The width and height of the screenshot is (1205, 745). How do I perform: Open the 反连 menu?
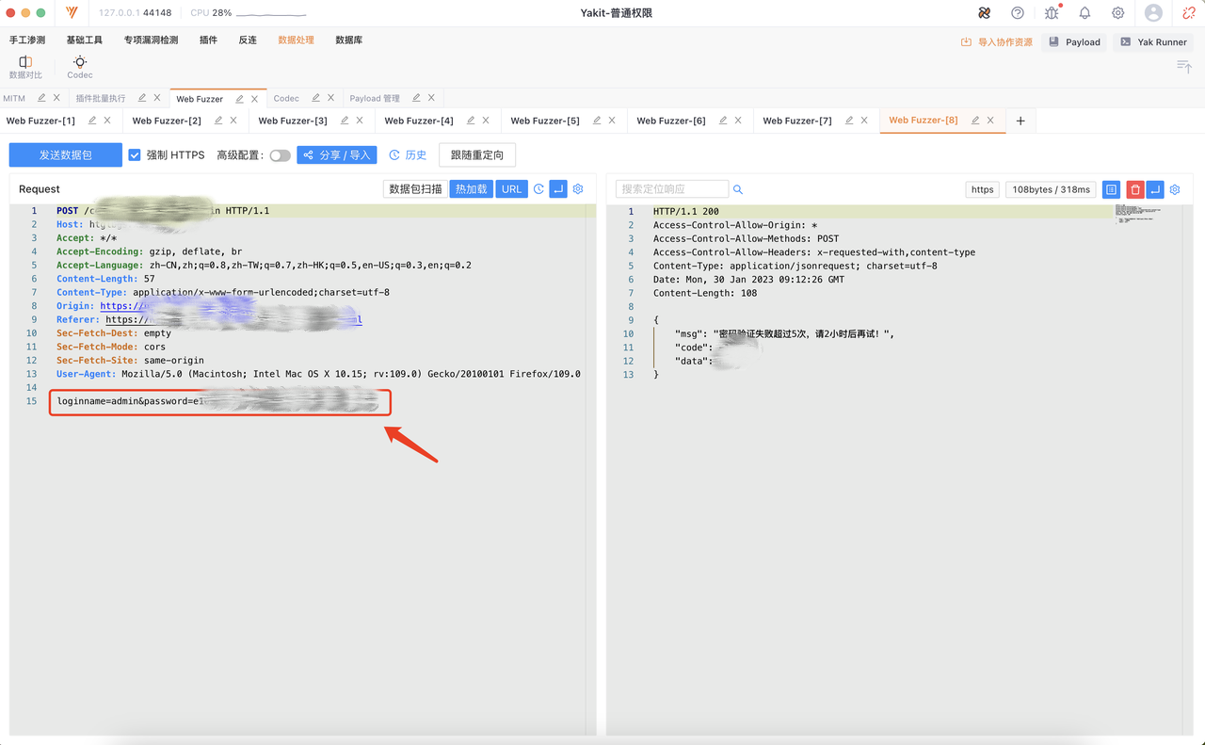[x=248, y=40]
